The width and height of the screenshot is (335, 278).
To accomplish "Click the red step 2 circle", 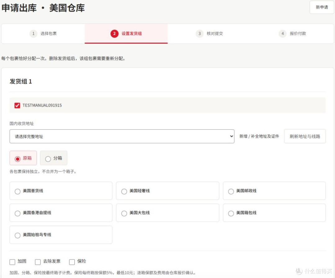I will click(114, 33).
